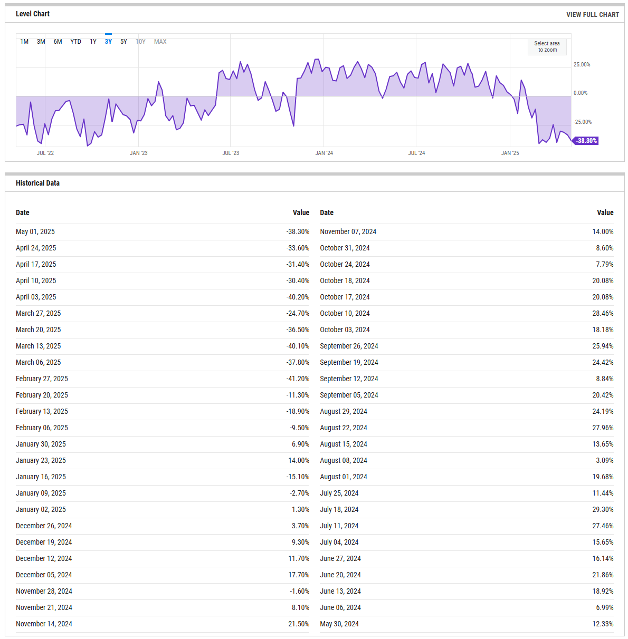The image size is (628, 639).
Task: Click the Select area to zoom box
Action: click(x=547, y=47)
